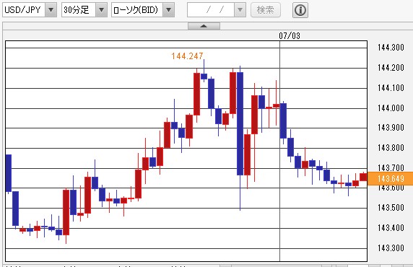
Task: Click the date input field
Action: coord(211,10)
